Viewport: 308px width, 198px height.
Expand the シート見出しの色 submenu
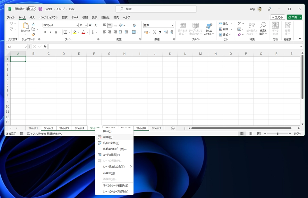point(114,167)
